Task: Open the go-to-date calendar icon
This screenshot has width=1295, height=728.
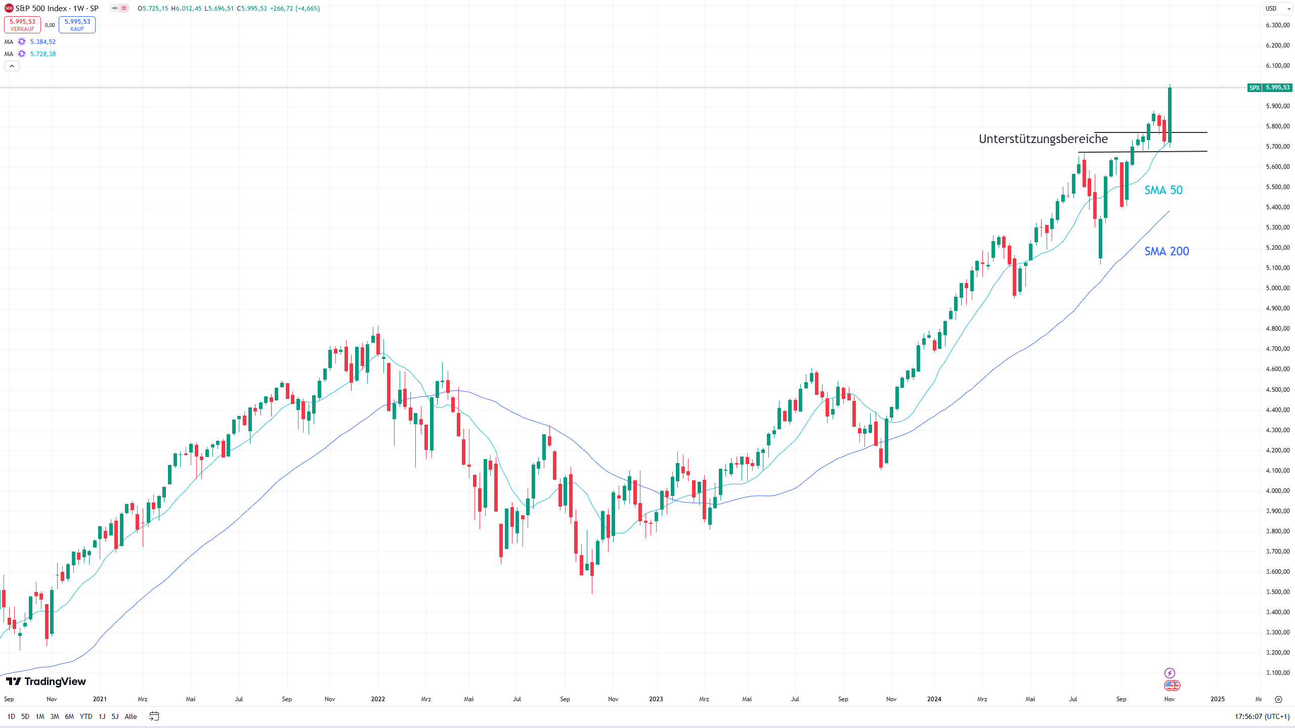Action: [x=154, y=716]
